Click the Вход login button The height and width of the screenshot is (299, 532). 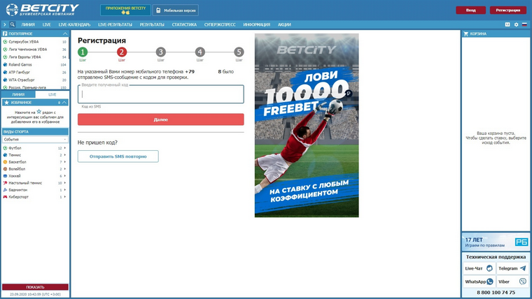point(470,10)
